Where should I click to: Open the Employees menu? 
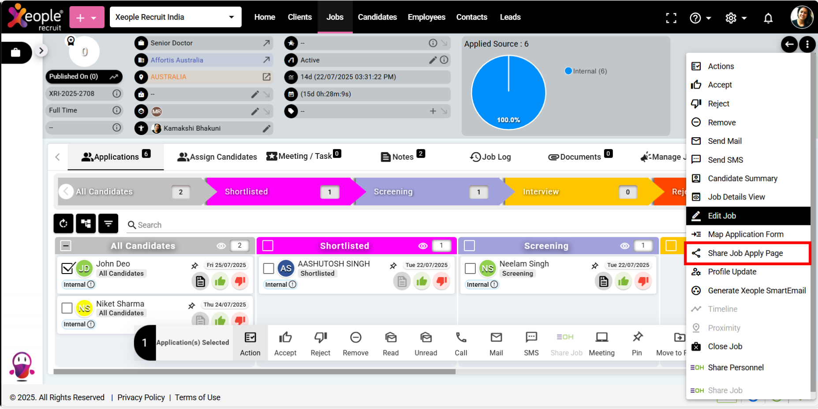click(426, 17)
